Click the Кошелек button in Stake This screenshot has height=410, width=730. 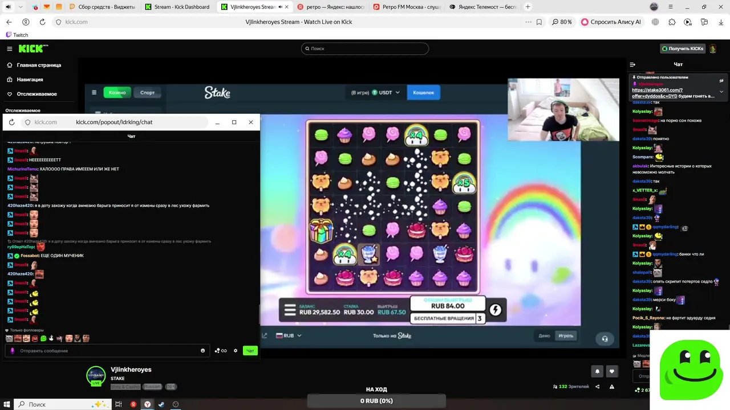(423, 92)
